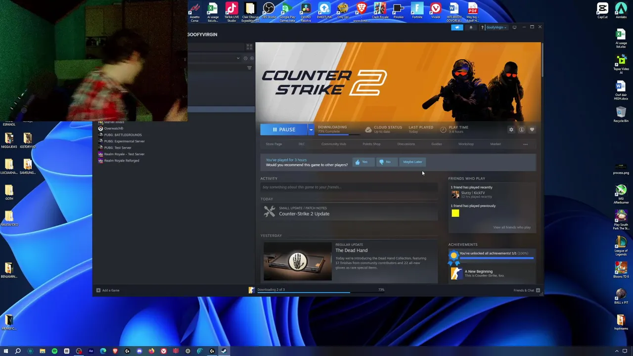This screenshot has width=633, height=356.
Task: Expand the library filter dropdown chevron
Action: pyautogui.click(x=238, y=58)
